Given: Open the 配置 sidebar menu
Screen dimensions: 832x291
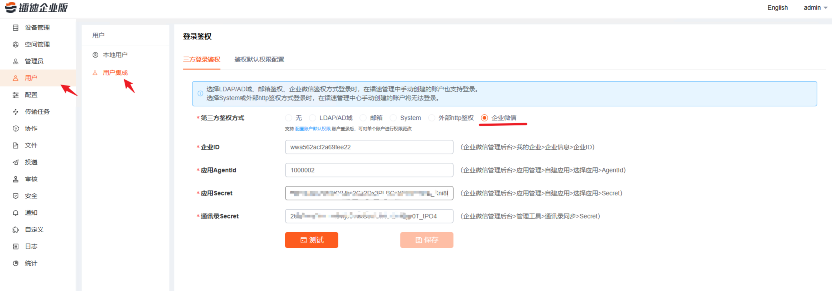Looking at the screenshot, I should point(31,95).
